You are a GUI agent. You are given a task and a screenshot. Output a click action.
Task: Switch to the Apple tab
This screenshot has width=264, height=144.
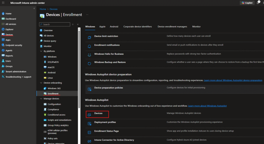102,27
